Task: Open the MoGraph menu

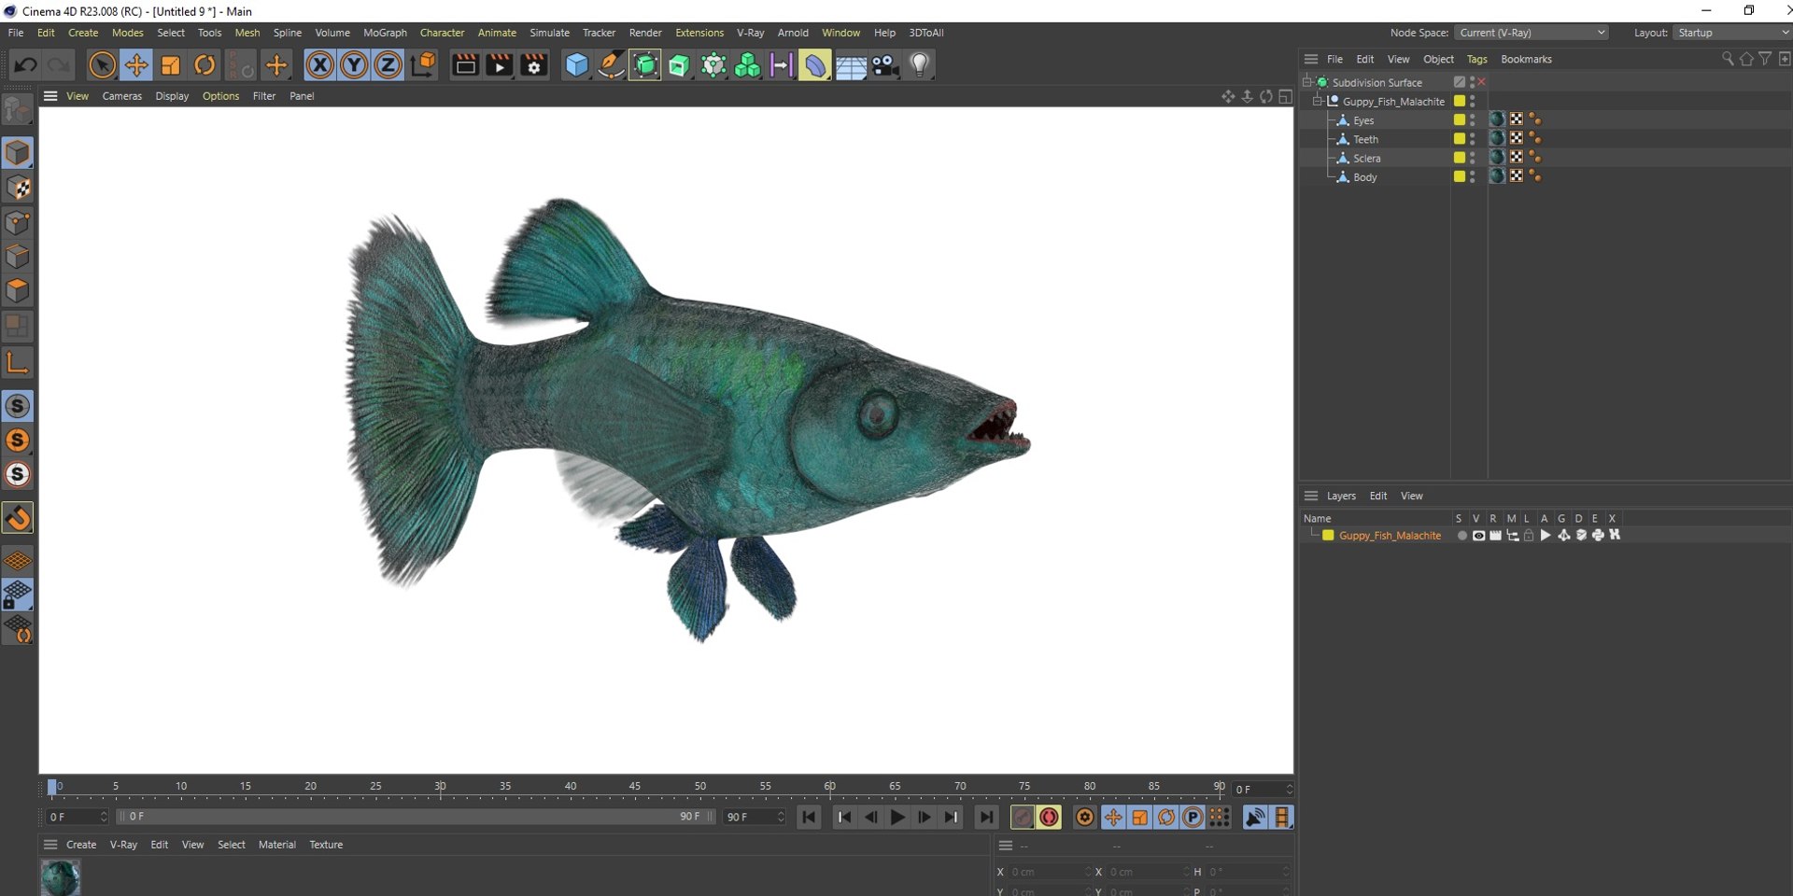Action: [x=385, y=33]
